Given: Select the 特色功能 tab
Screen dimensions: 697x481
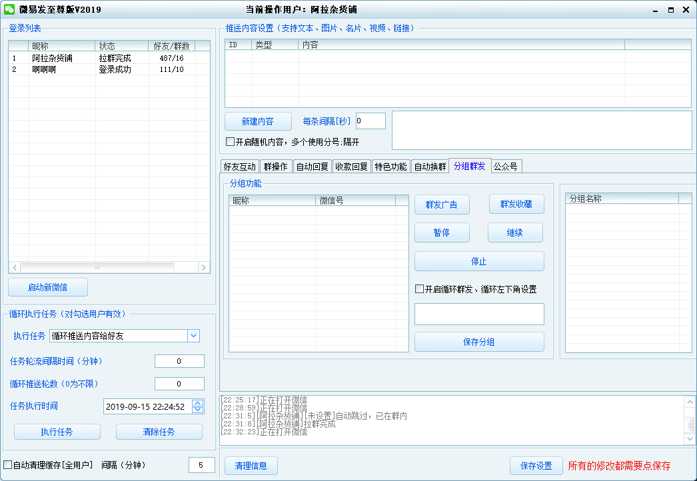Looking at the screenshot, I should (390, 167).
